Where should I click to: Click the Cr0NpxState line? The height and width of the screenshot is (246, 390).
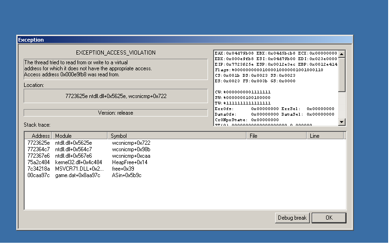247,120
